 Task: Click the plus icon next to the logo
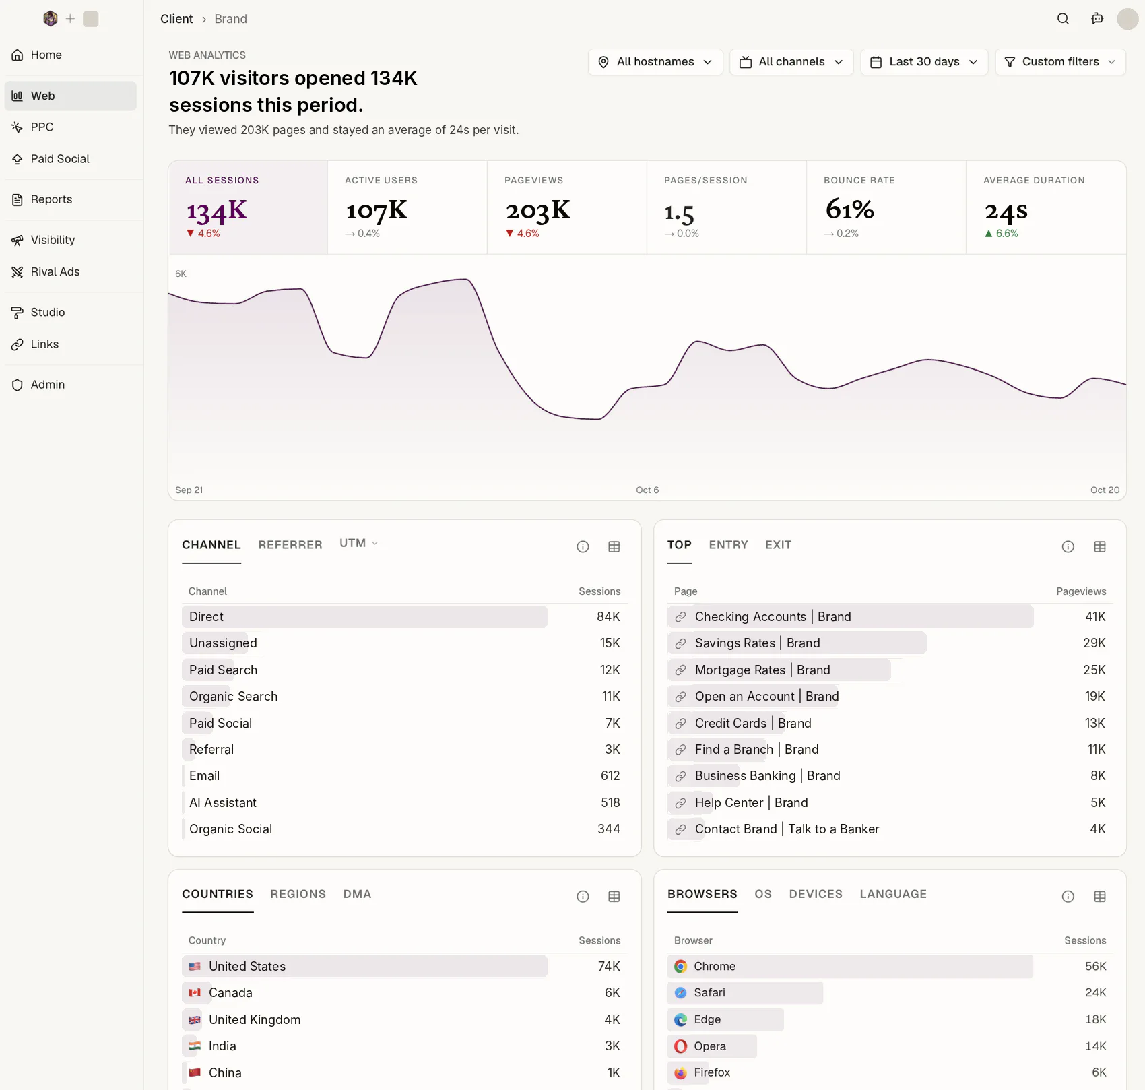[x=70, y=19]
